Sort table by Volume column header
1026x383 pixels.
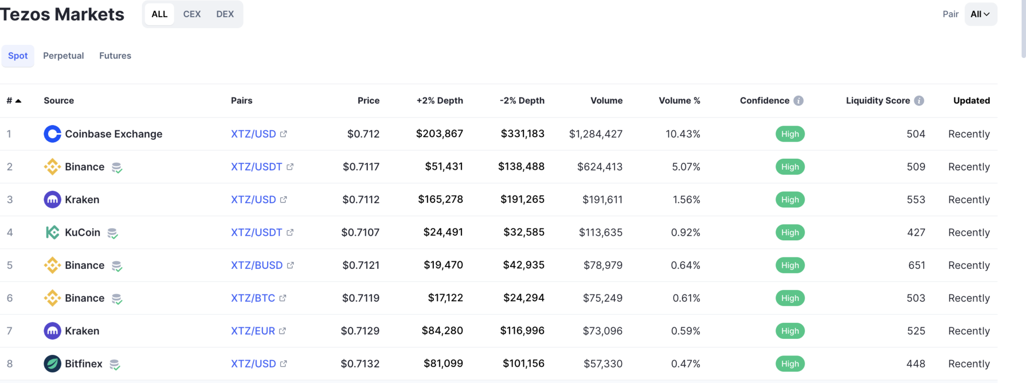pos(606,101)
